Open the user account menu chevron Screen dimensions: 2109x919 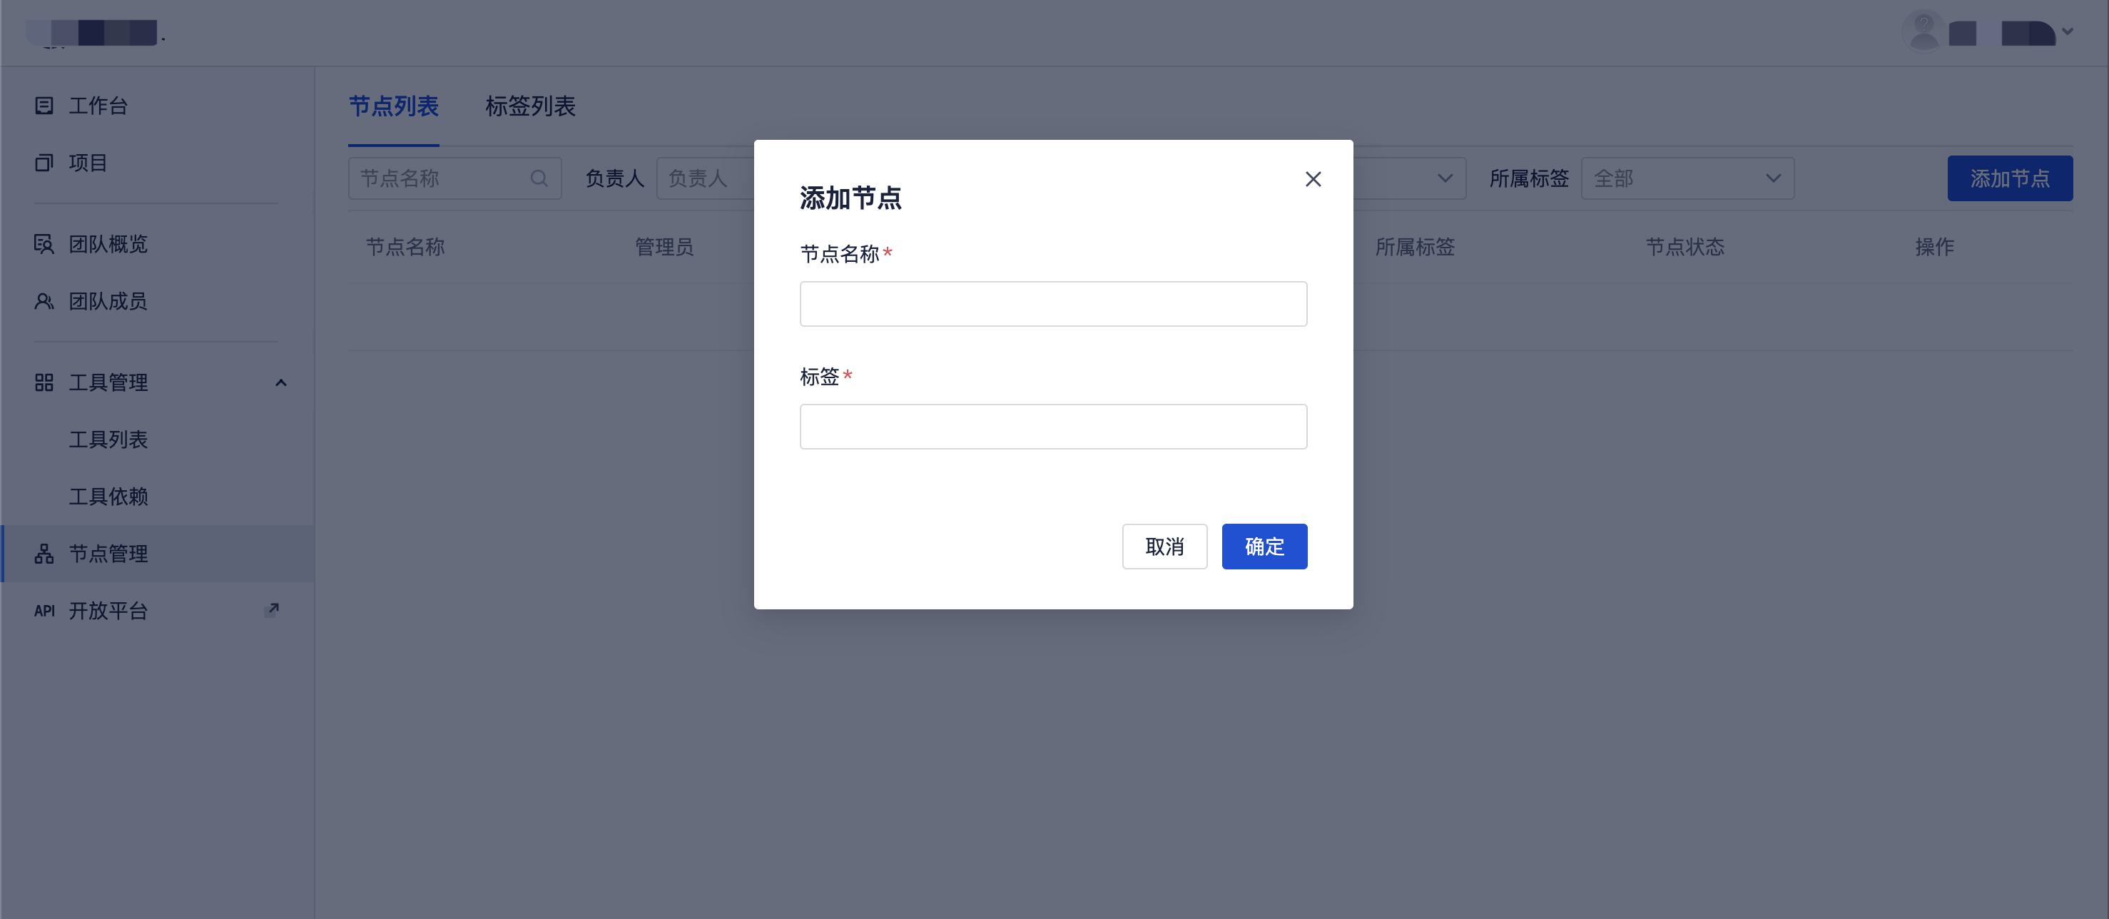pos(2067,32)
